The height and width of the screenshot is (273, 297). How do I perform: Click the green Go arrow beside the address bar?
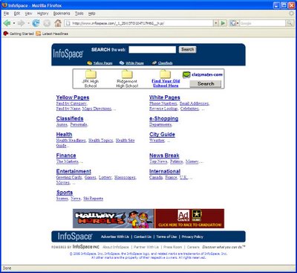223,23
